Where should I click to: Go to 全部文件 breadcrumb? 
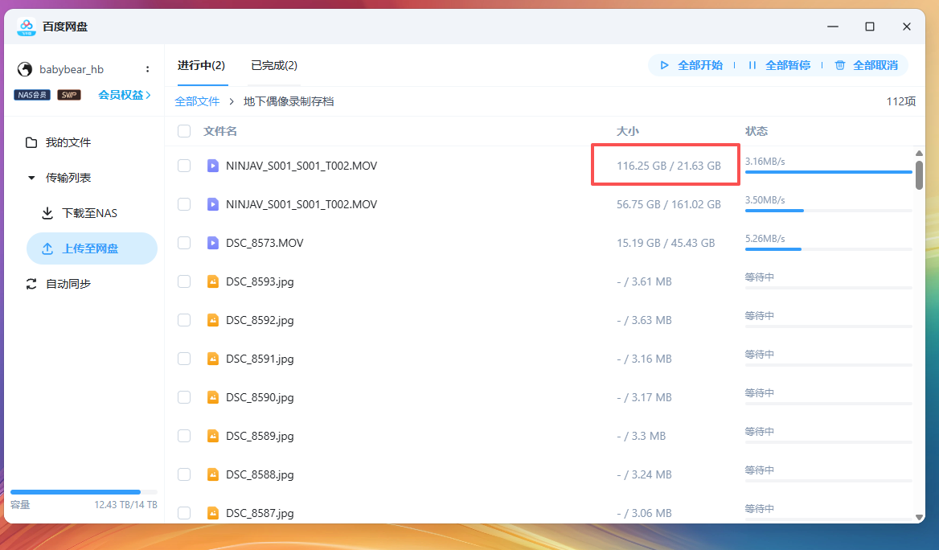[x=197, y=102]
